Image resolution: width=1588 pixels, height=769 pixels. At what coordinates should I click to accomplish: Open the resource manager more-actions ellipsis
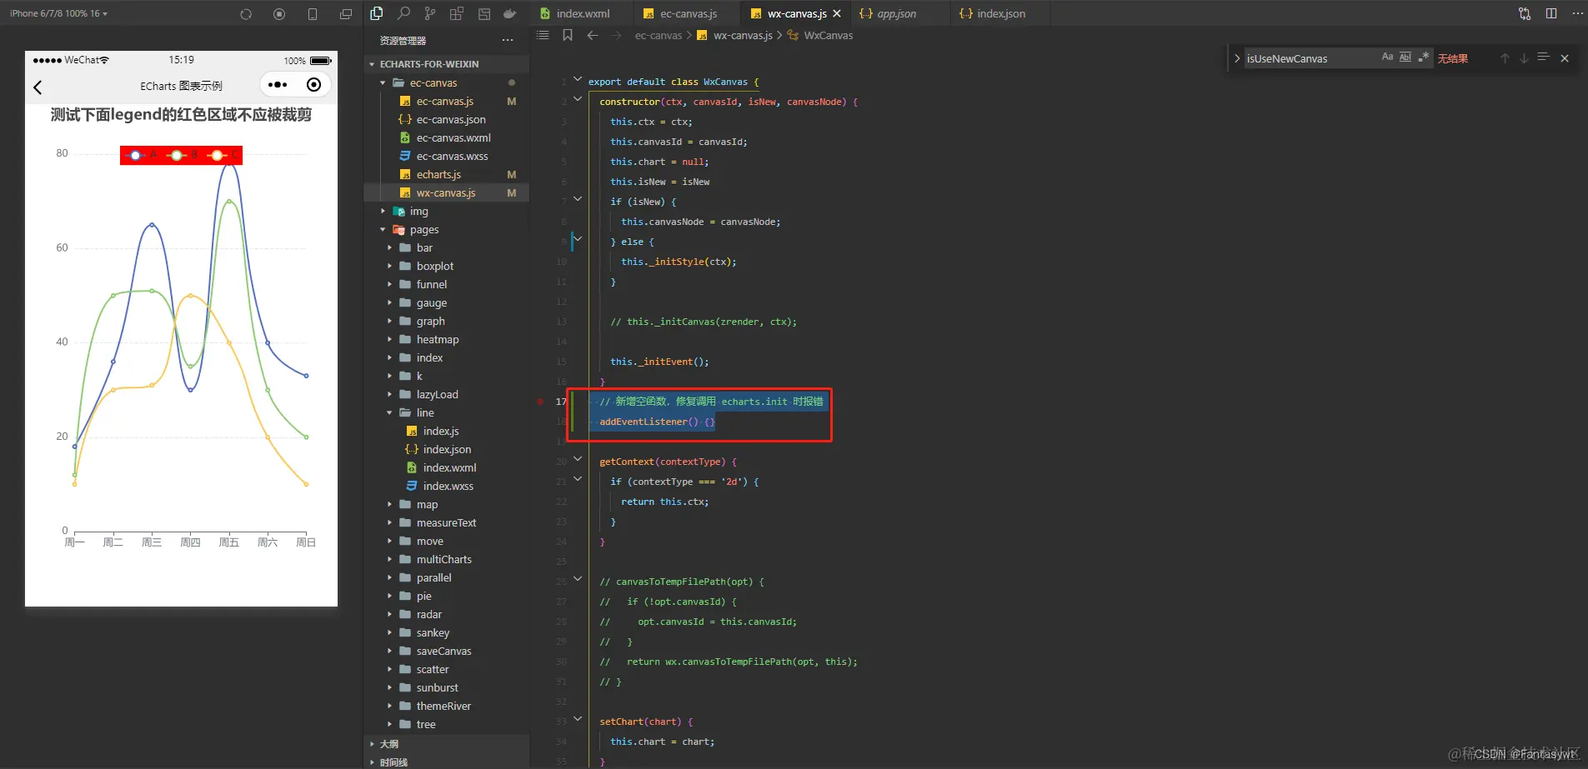coord(508,40)
